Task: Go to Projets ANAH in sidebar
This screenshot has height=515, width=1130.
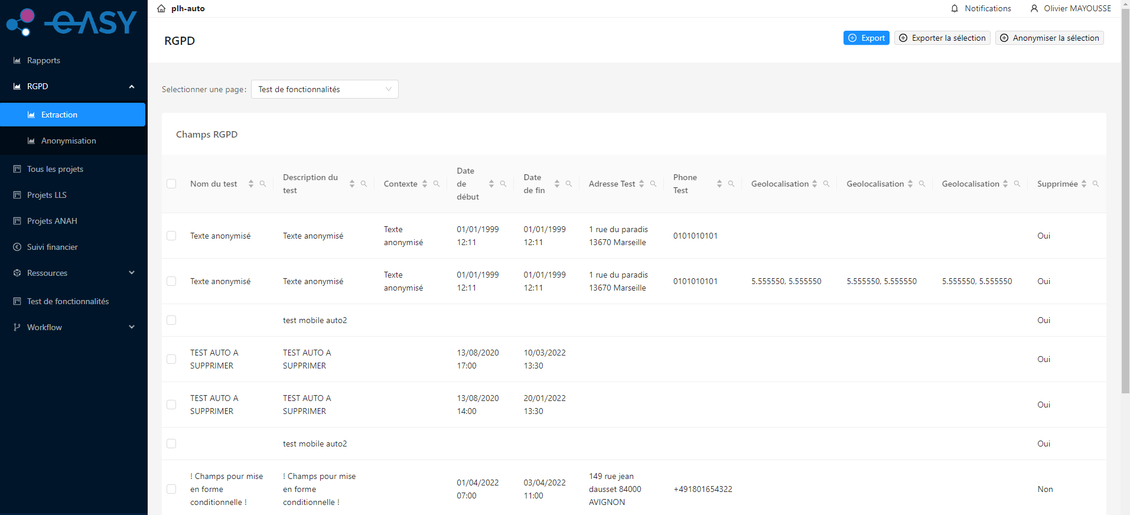Action: click(x=52, y=221)
